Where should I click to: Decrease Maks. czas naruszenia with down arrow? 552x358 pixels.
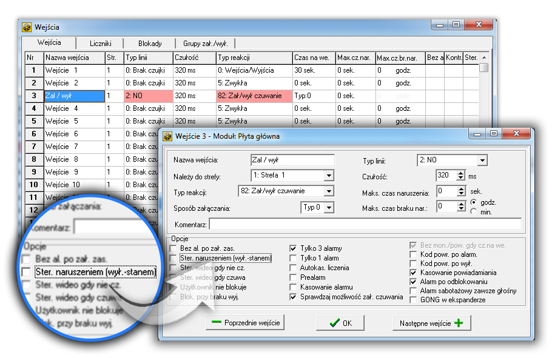(x=460, y=194)
